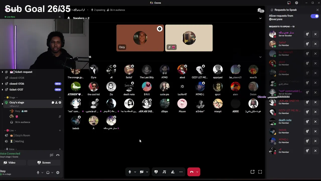The height and width of the screenshot is (181, 321).
Task: Open Ozzy's stage channel settings gear
Action: pos(60,103)
